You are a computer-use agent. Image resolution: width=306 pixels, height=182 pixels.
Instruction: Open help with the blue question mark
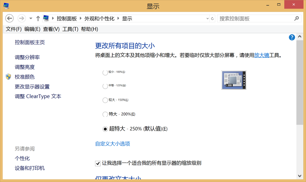(x=292, y=37)
